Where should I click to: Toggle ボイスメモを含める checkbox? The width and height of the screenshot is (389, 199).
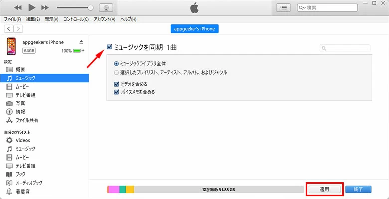(116, 92)
